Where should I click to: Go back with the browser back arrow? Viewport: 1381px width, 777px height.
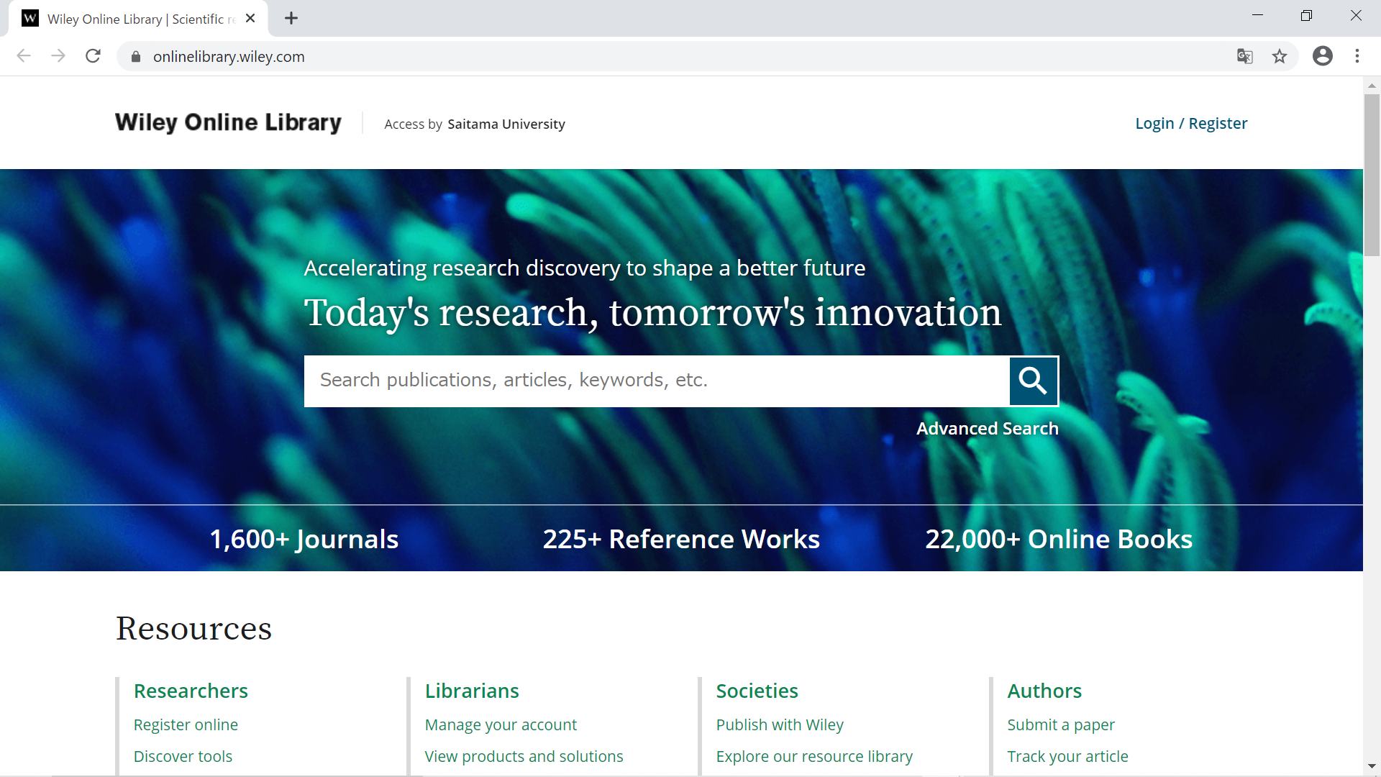coord(24,56)
